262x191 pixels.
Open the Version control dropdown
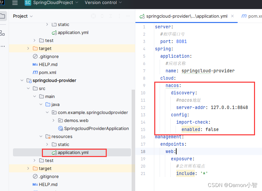point(103,3)
